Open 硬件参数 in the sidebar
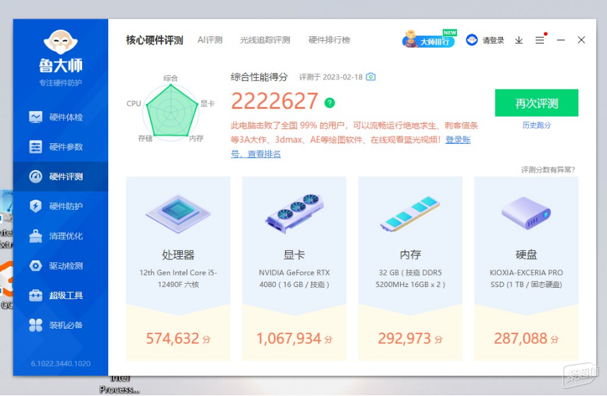The height and width of the screenshot is (396, 607). pyautogui.click(x=60, y=147)
